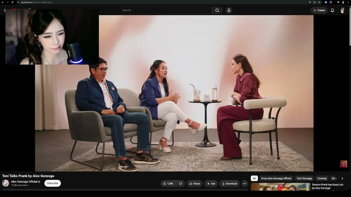This screenshot has width=351, height=197.
Task: Open the browser extensions puzzle icon
Action: [331, 2]
